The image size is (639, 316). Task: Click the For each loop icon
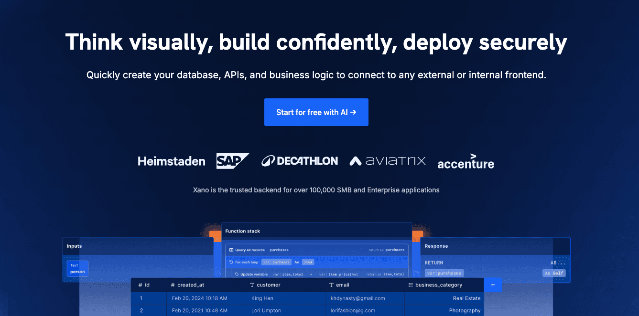point(231,262)
